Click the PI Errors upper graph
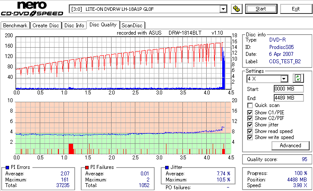The height and width of the screenshot is (191, 313). tap(123, 63)
